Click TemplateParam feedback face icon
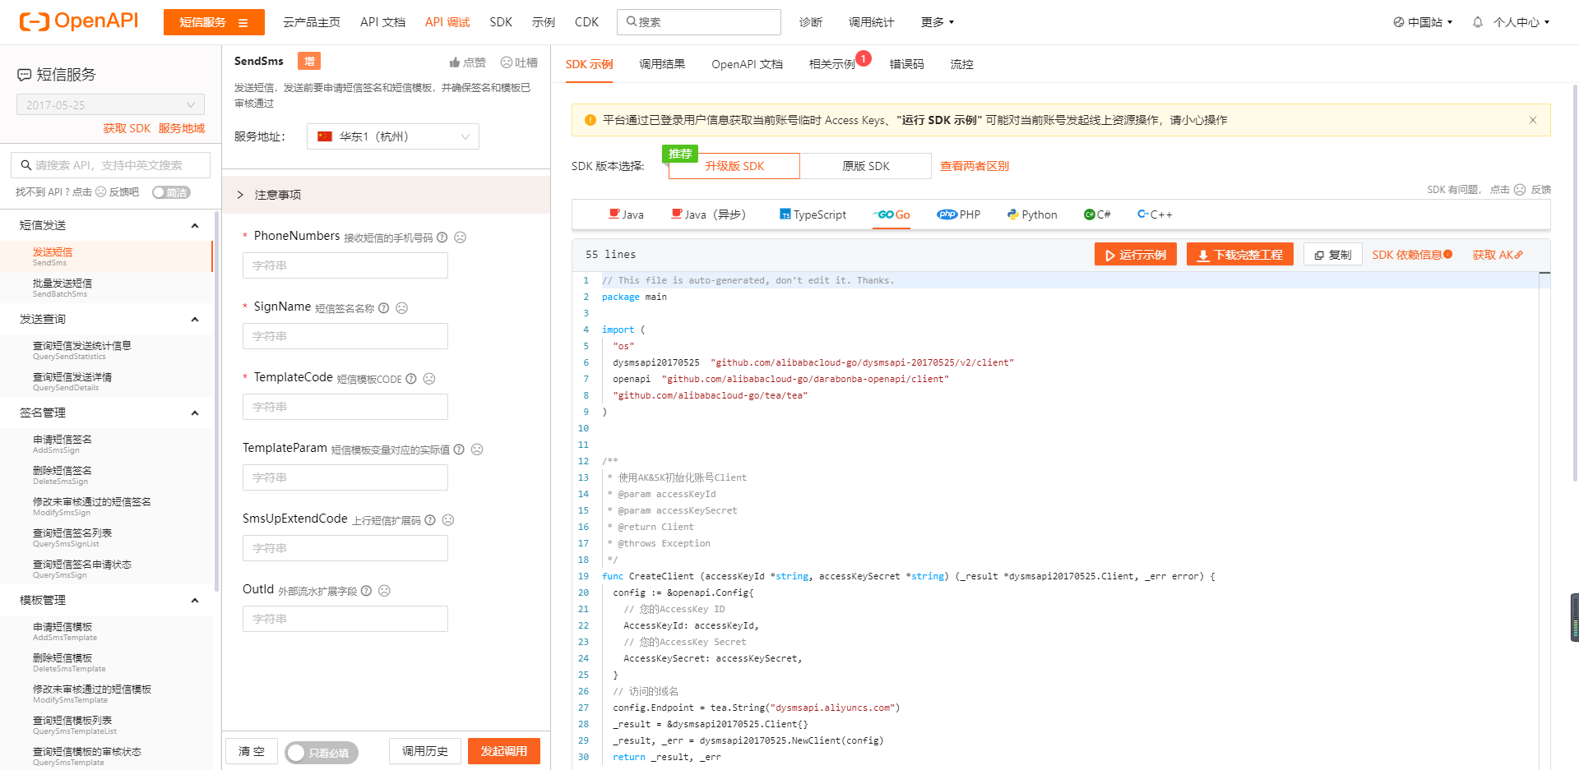 (x=477, y=450)
